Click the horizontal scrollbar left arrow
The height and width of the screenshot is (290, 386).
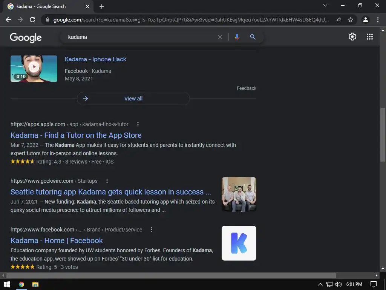[3, 275]
